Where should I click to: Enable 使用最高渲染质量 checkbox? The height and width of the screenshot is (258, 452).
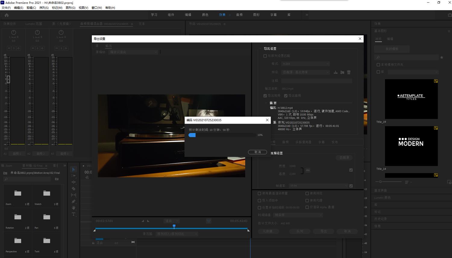point(259,193)
